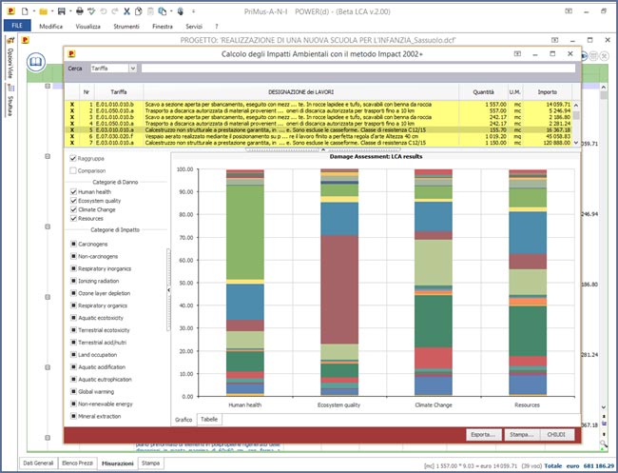
Task: Toggle the Mineral extraction checkbox
Action: [x=73, y=416]
